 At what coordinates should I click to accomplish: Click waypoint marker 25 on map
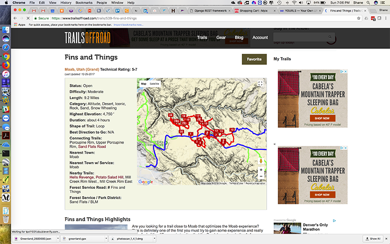coord(181,132)
